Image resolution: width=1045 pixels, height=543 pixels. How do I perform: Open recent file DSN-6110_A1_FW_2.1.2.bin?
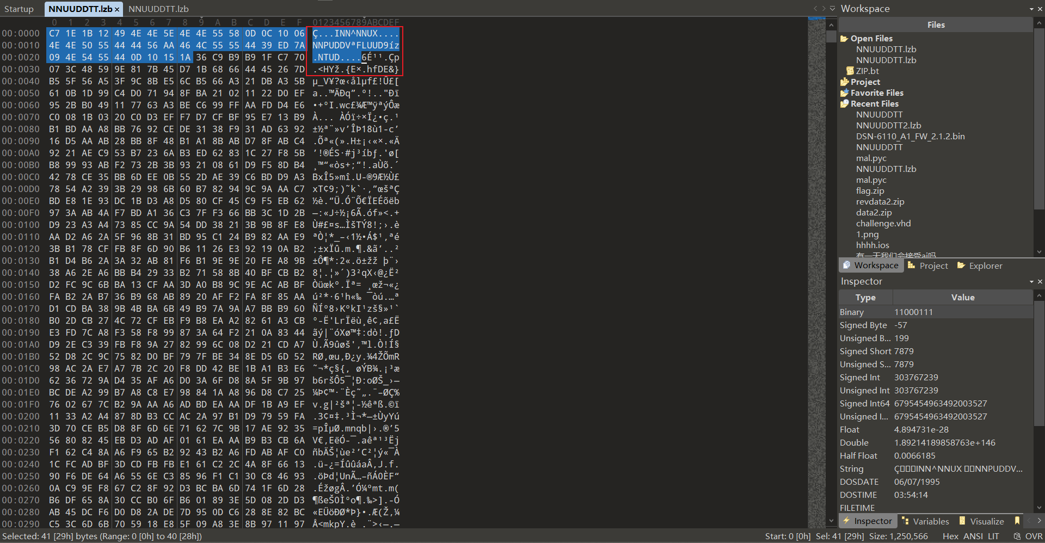pyautogui.click(x=910, y=137)
